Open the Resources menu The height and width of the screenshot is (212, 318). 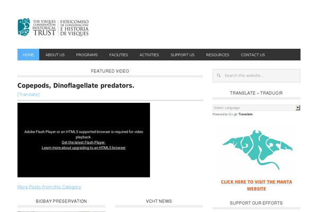click(x=217, y=55)
